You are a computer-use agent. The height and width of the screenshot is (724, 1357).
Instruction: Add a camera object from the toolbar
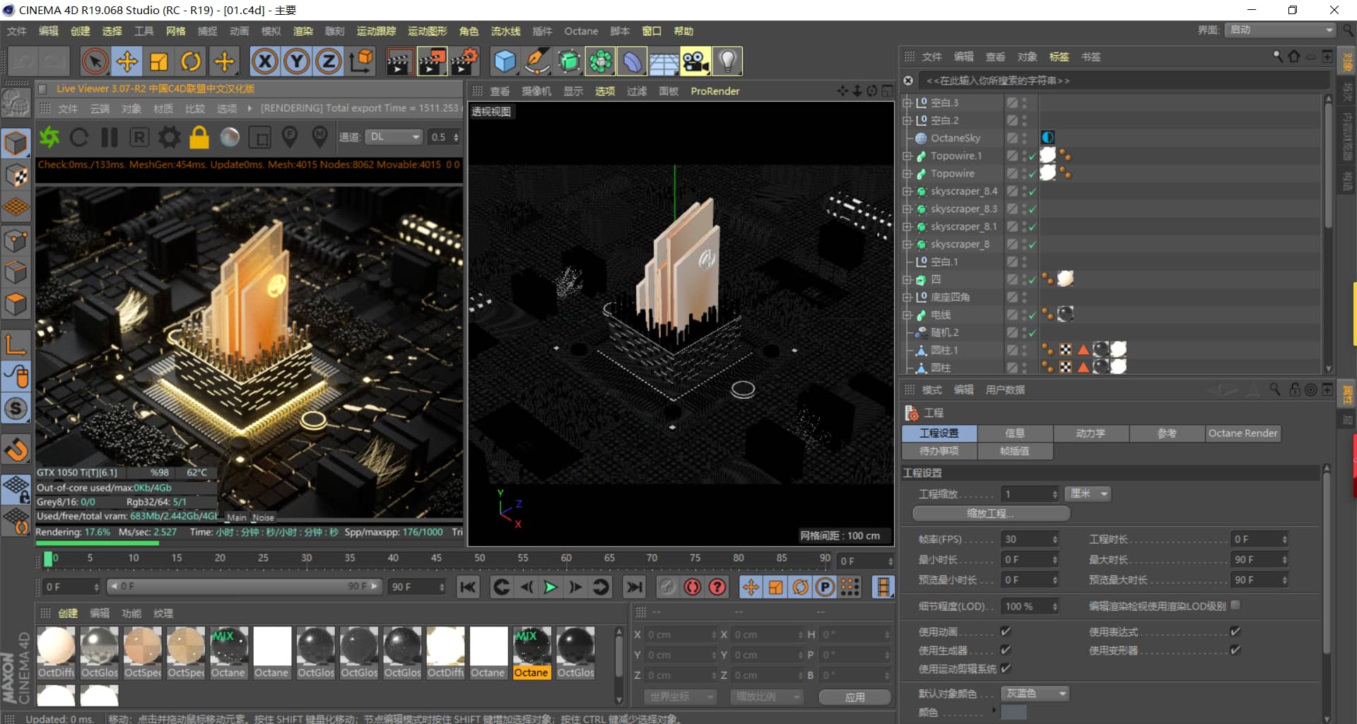[695, 62]
